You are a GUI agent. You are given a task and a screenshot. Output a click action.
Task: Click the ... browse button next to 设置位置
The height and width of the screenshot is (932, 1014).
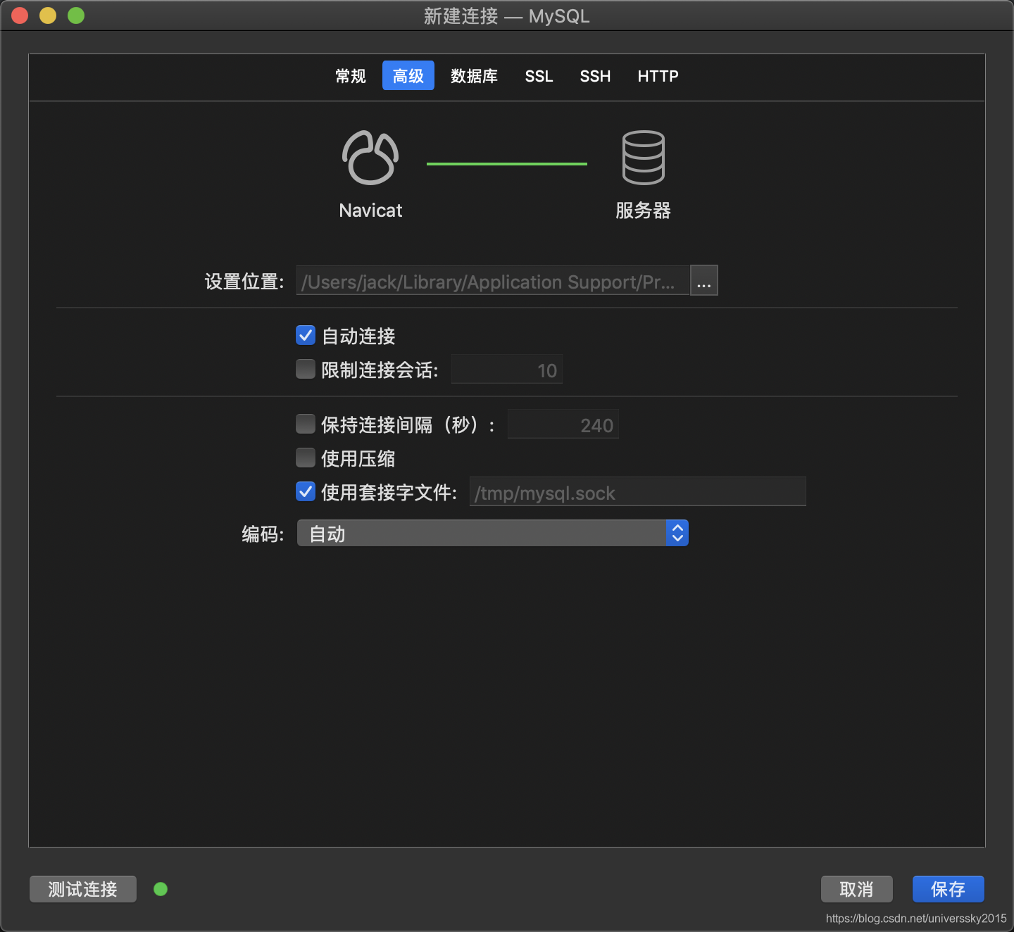[703, 280]
